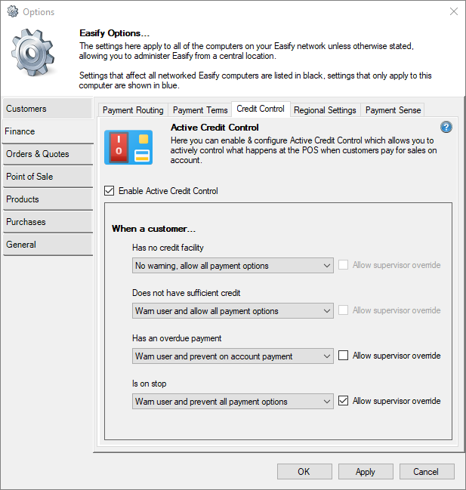Open the 'Has an overdue payment' dropdown

232,356
